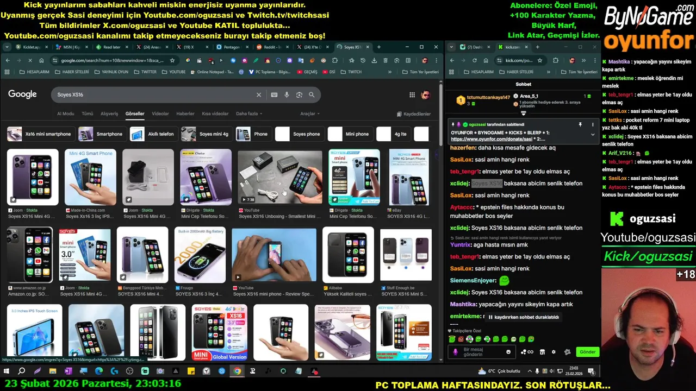The width and height of the screenshot is (696, 391).
Task: Open HABER SİTELERİ bookmark folder in Google window
Action: [71, 72]
